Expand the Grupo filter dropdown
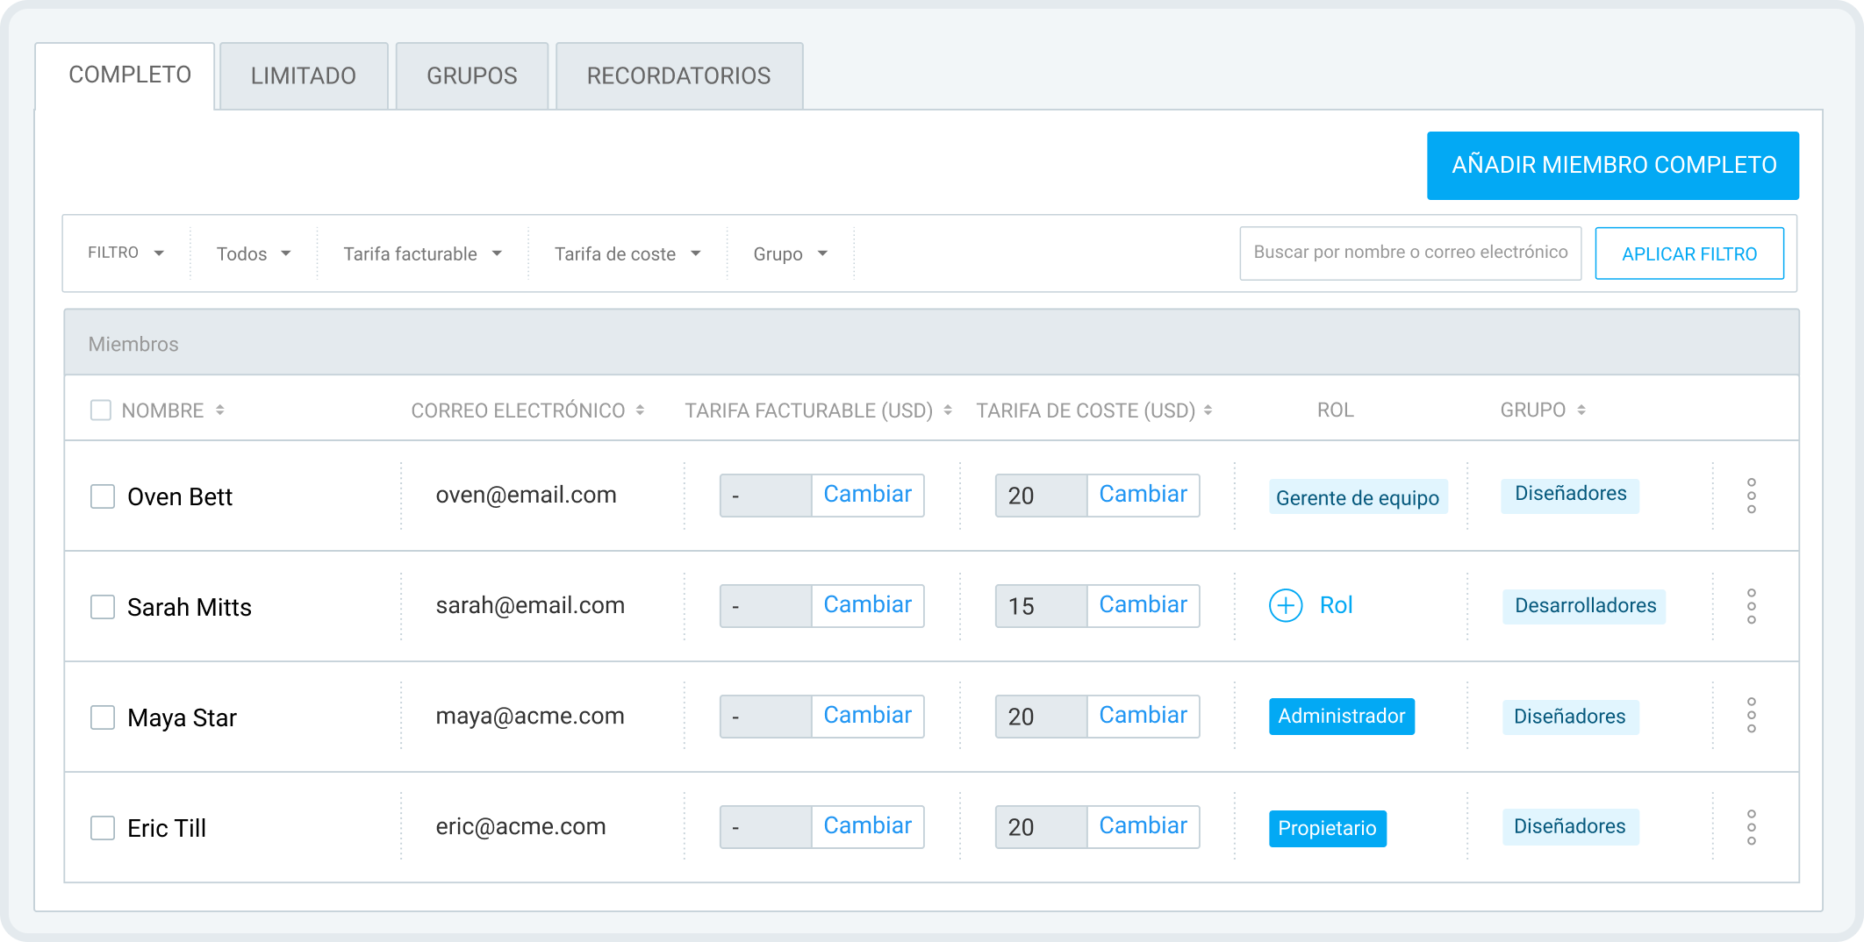1864x942 pixels. (789, 253)
